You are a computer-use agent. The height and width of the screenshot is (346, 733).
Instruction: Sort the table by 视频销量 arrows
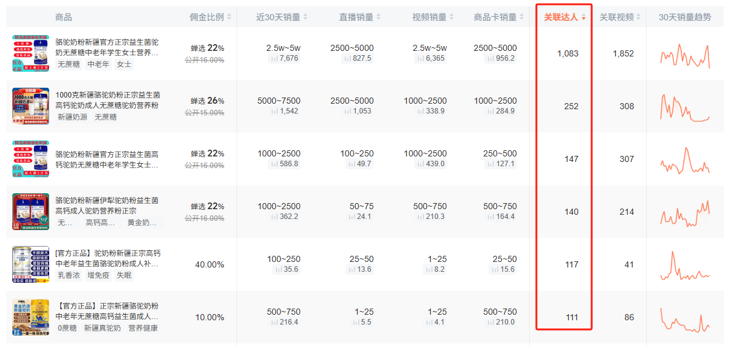pyautogui.click(x=452, y=17)
